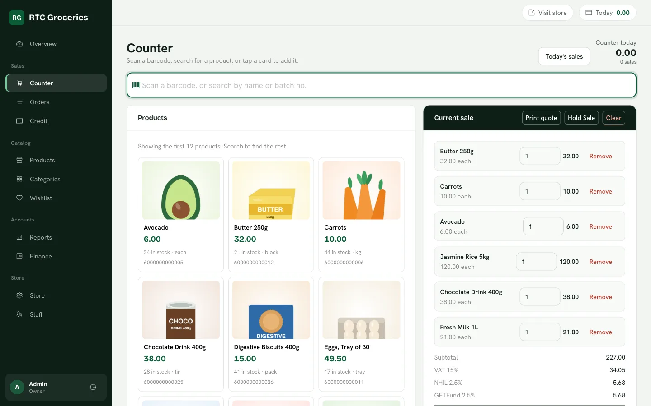Click the Chocolate Drink 400g product image
This screenshot has width=651, height=406.
click(181, 310)
